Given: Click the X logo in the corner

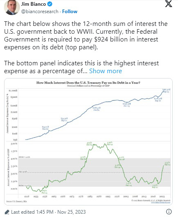Looking at the screenshot, I should pos(169,4).
